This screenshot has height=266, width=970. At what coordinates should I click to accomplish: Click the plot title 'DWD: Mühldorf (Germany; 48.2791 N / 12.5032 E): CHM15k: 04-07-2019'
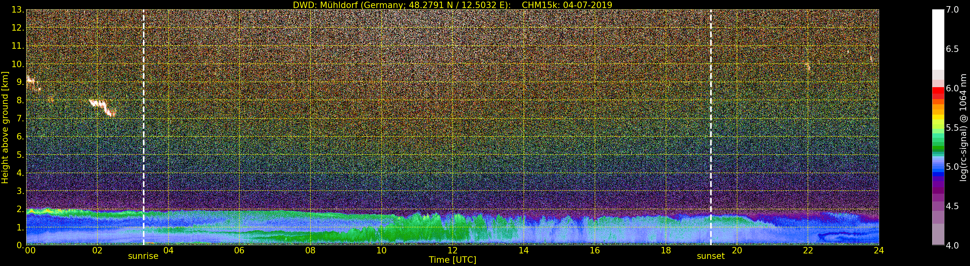pyautogui.click(x=453, y=5)
